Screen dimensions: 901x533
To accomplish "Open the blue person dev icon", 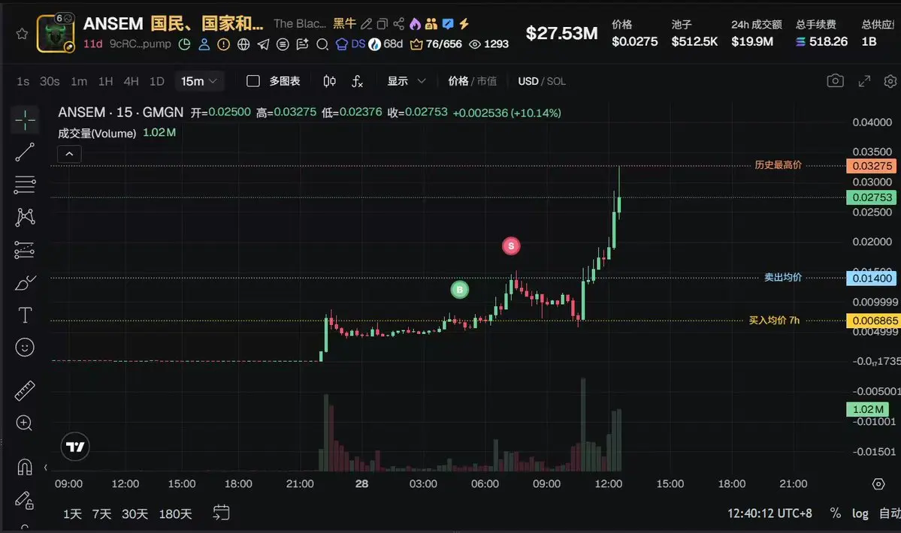I will 204,44.
